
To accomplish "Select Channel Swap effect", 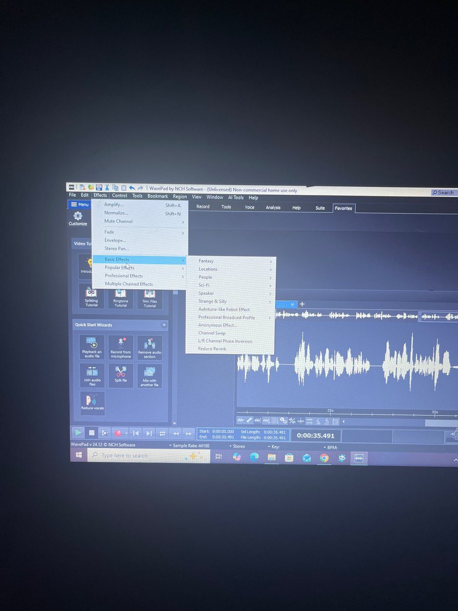I will 231,333.
